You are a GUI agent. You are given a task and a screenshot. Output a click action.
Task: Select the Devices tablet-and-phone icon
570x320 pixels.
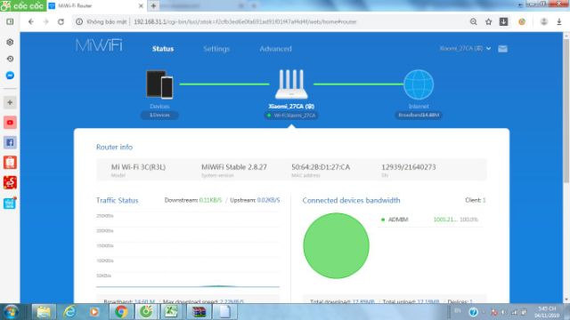[x=159, y=84]
